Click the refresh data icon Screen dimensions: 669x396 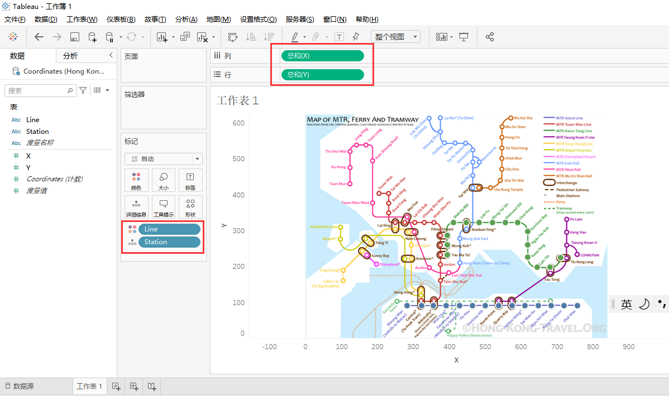131,37
